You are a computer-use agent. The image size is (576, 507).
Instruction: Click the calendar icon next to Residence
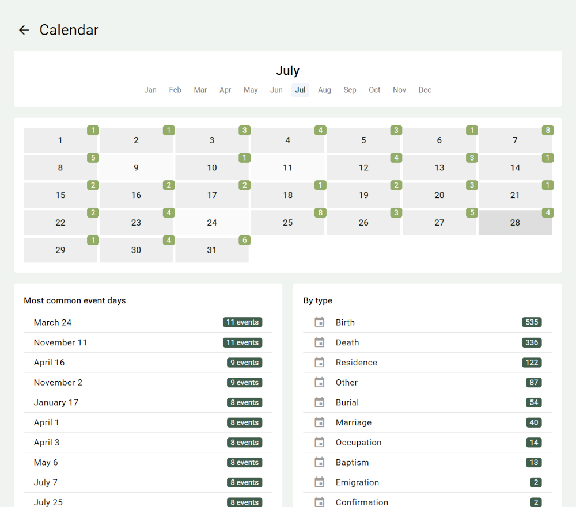(320, 362)
